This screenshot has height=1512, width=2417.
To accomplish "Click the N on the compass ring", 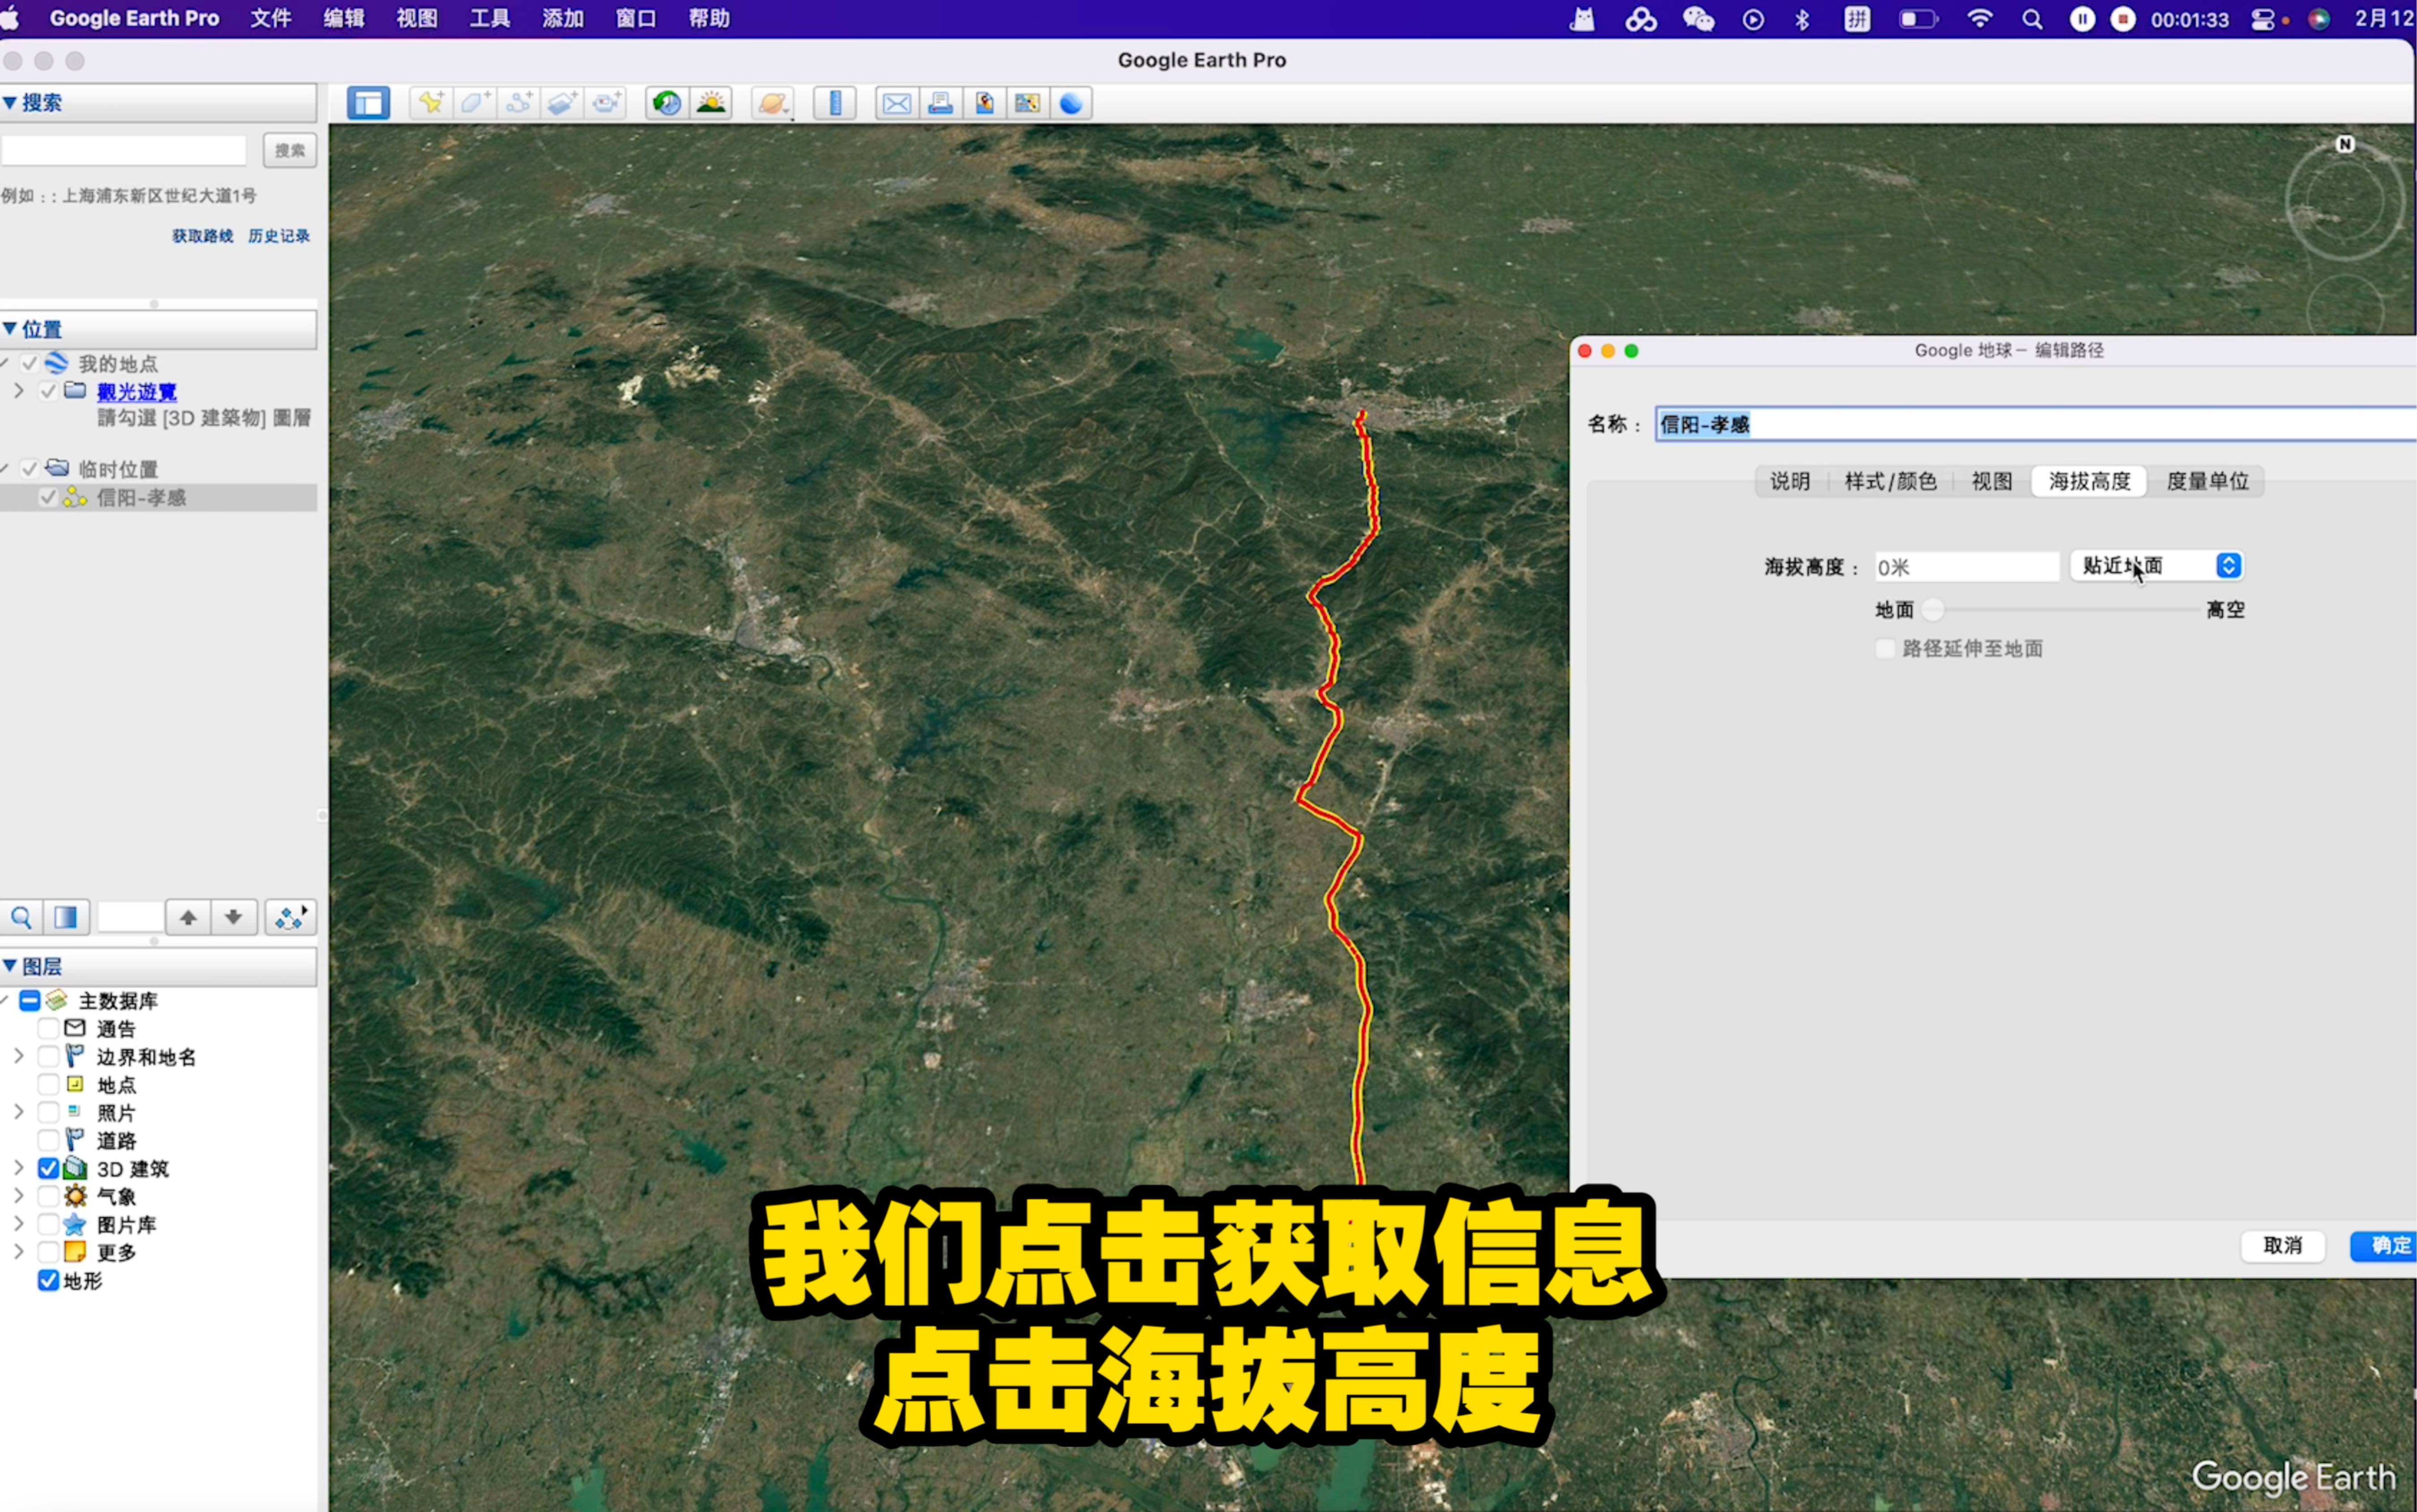I will (2345, 144).
